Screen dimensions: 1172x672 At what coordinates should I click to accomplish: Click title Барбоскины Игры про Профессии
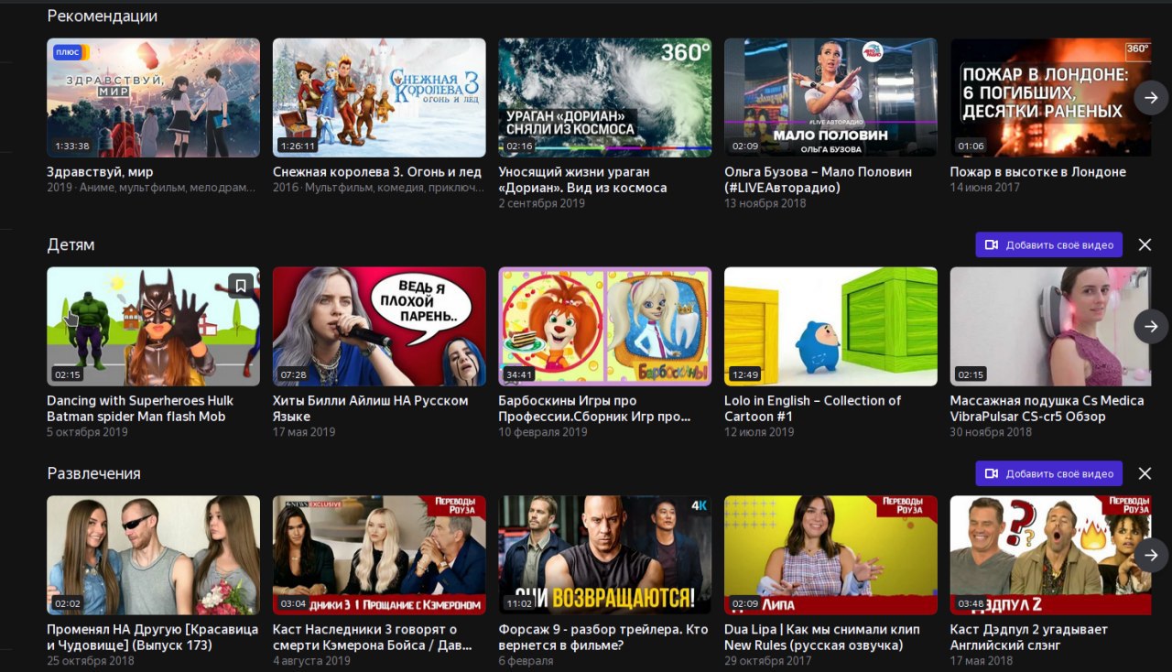594,408
